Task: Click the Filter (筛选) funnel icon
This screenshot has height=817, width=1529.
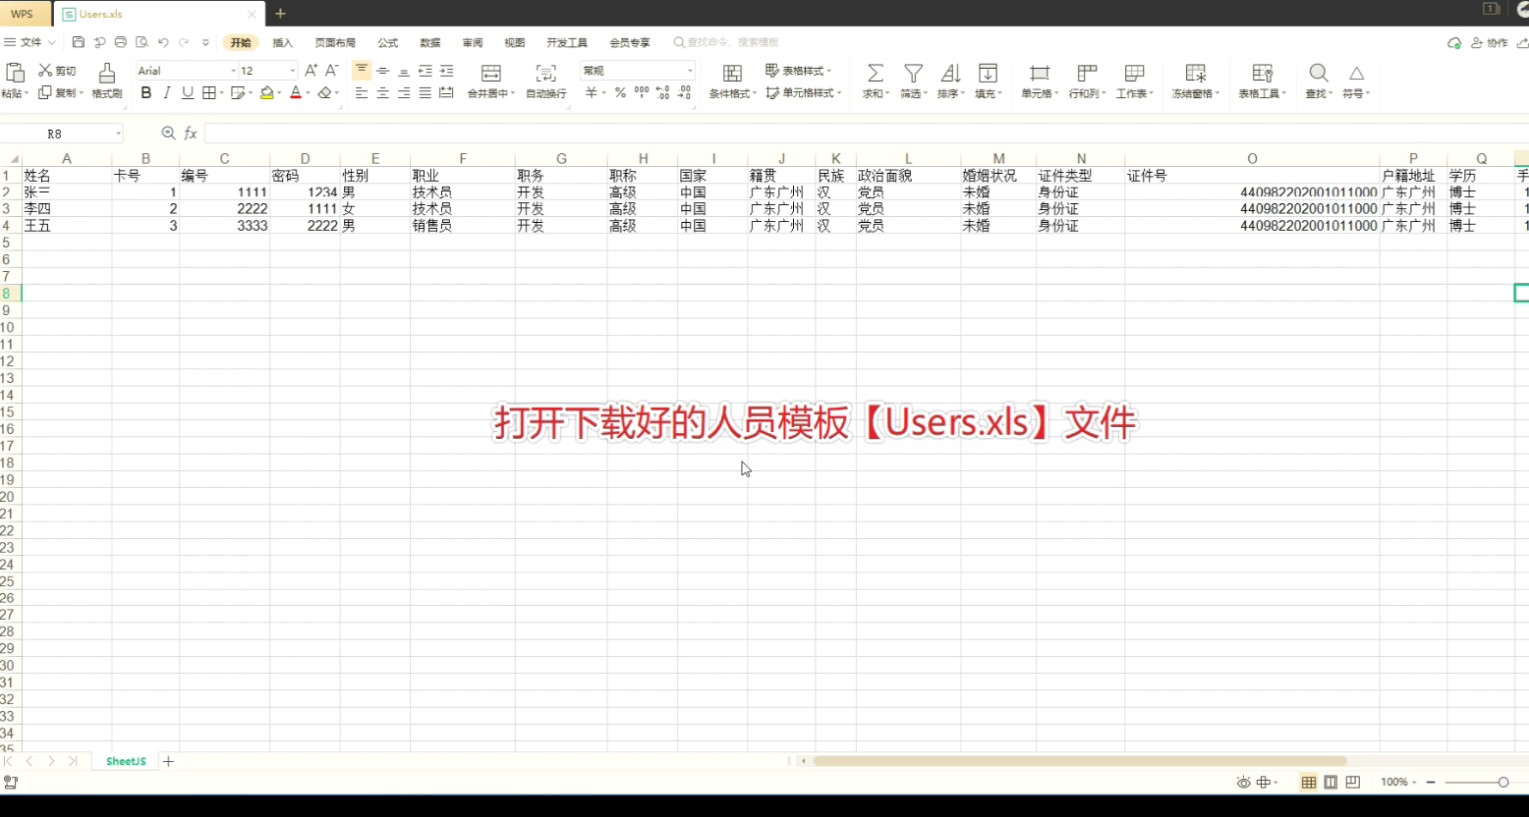Action: [913, 74]
